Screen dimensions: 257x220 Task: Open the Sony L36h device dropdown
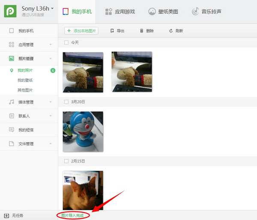52,9
